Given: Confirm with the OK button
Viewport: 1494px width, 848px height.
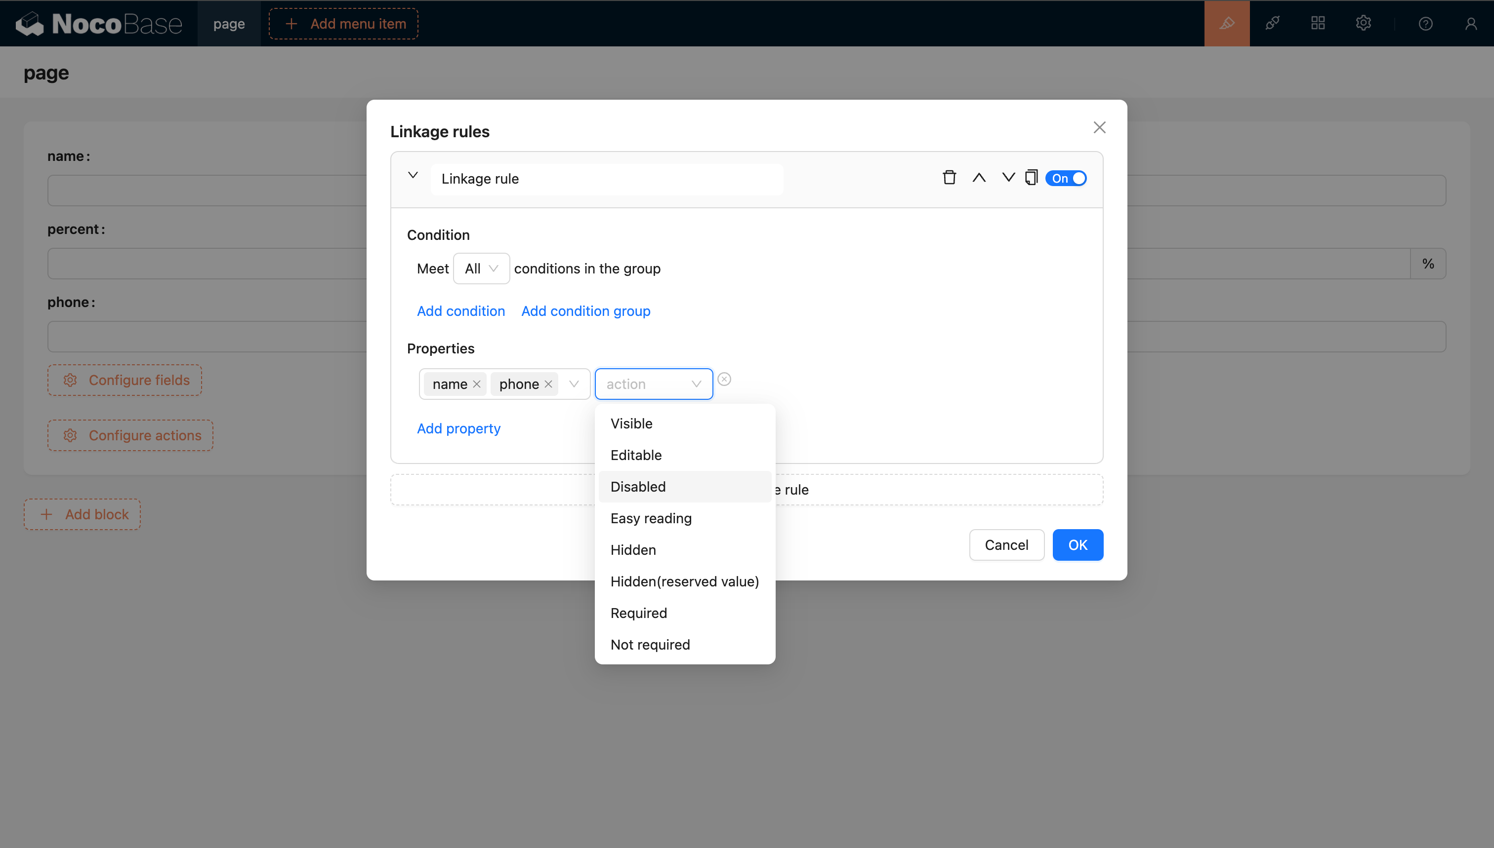Looking at the screenshot, I should tap(1078, 545).
